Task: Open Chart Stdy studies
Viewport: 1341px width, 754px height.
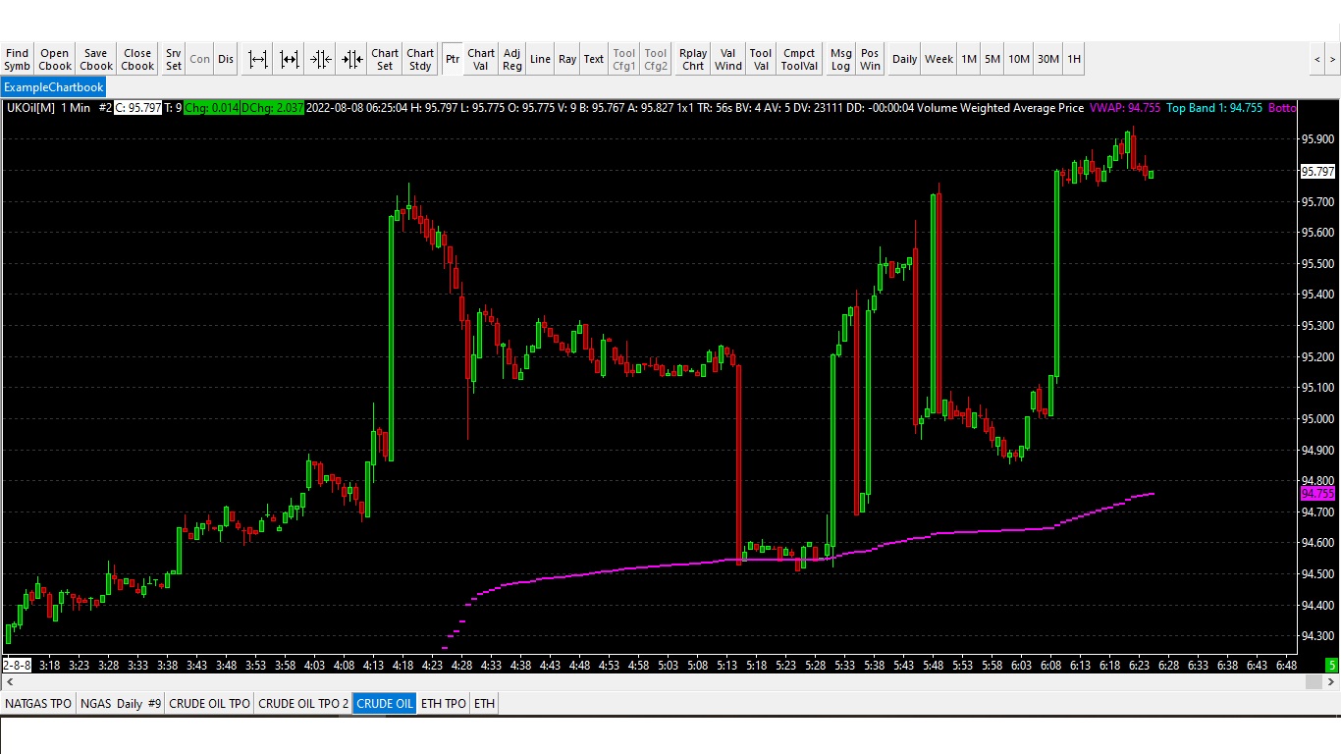Action: (420, 60)
